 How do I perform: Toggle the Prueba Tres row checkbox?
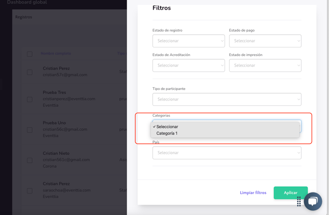[x=30, y=99]
